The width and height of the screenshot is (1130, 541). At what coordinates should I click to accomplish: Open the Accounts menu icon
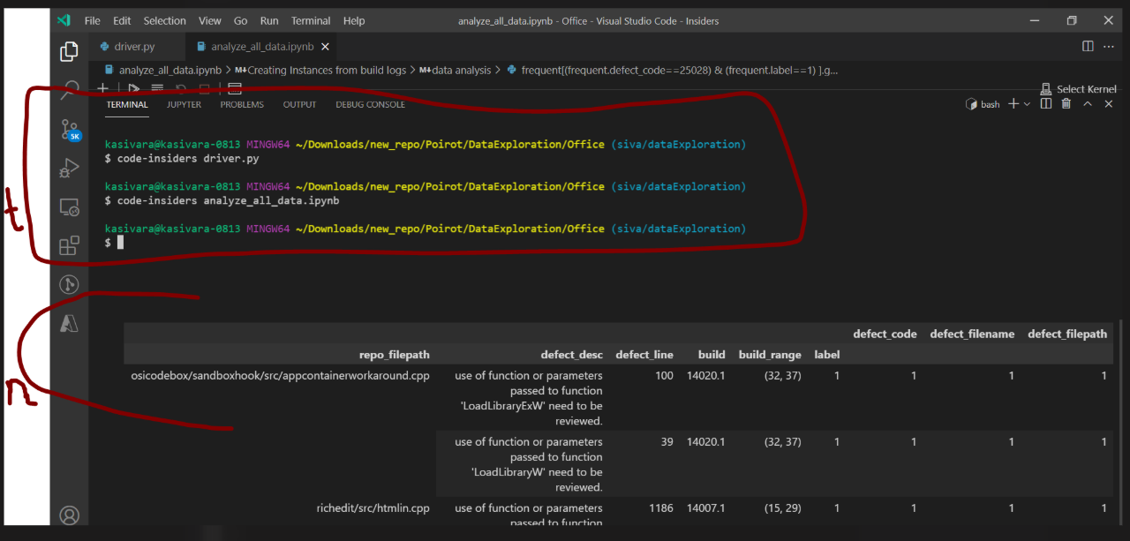coord(69,515)
